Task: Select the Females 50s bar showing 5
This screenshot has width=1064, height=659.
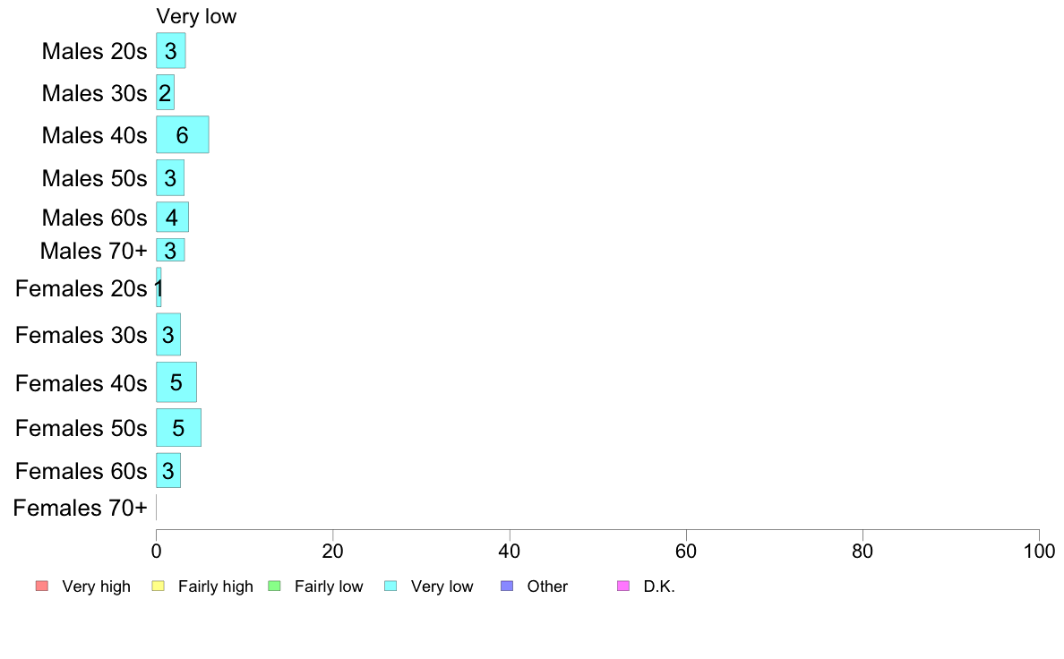Action: pos(178,428)
